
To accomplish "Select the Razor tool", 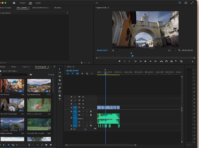I will [x=60, y=80].
